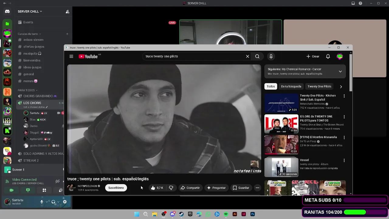The height and width of the screenshot is (219, 389).
Task: Click the Discord home icon
Action: 7,11
